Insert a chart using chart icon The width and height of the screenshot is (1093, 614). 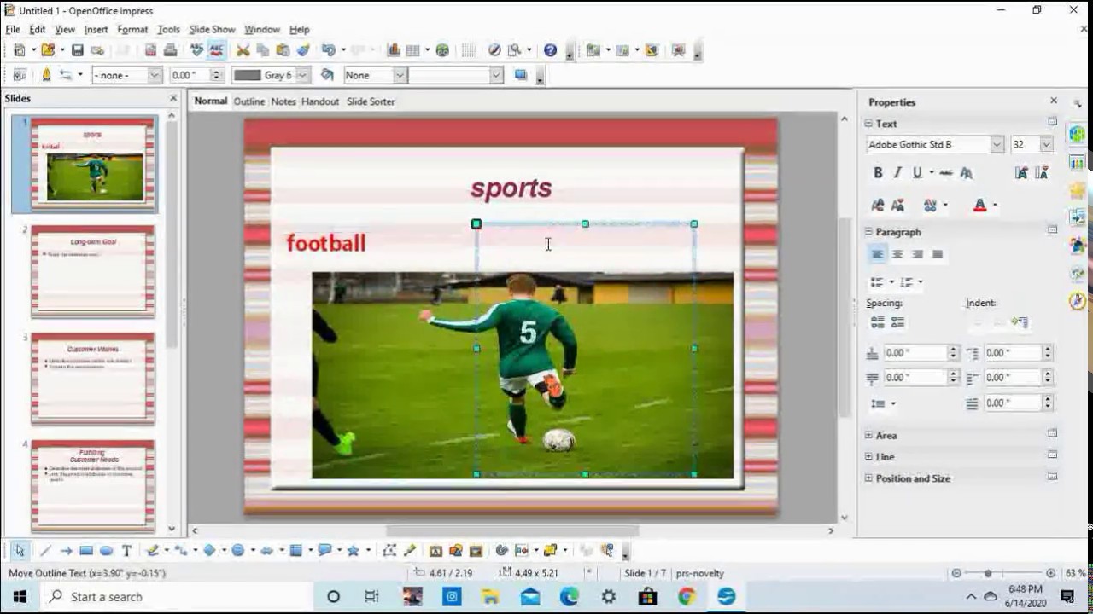pyautogui.click(x=394, y=50)
